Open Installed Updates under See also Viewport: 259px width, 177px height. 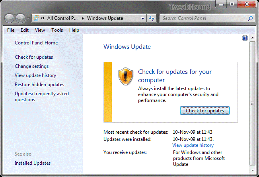pyautogui.click(x=33, y=163)
